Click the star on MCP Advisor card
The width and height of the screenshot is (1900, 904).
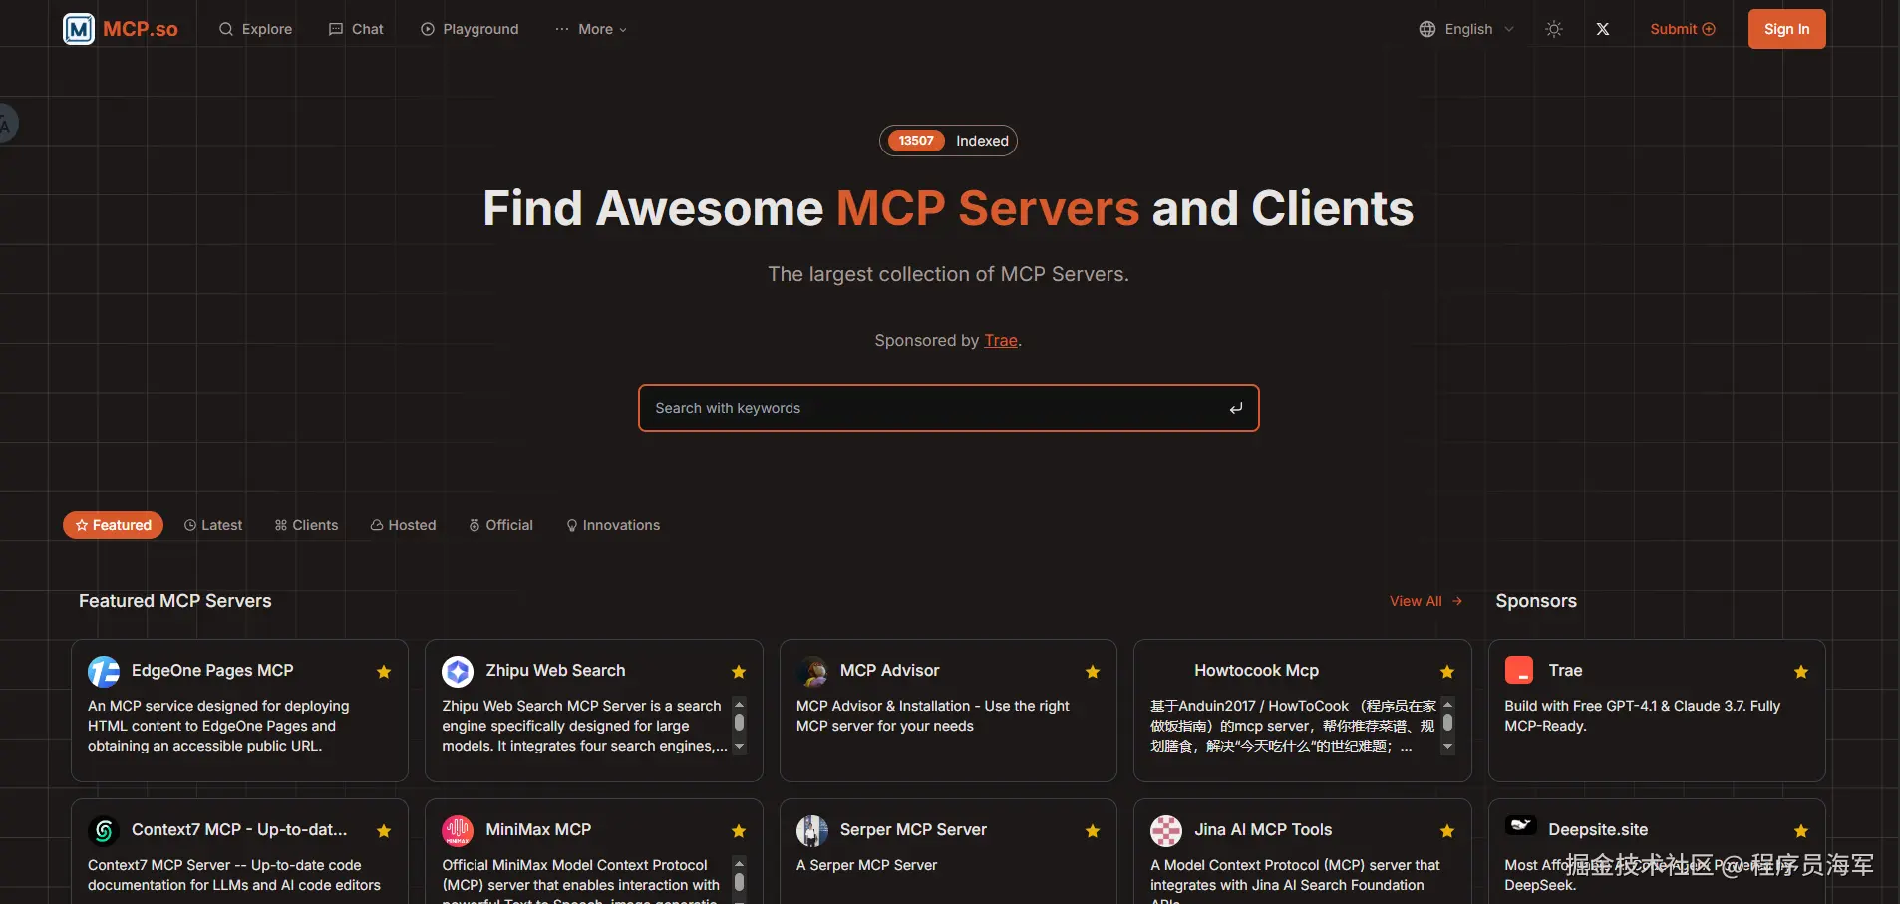(x=1093, y=672)
